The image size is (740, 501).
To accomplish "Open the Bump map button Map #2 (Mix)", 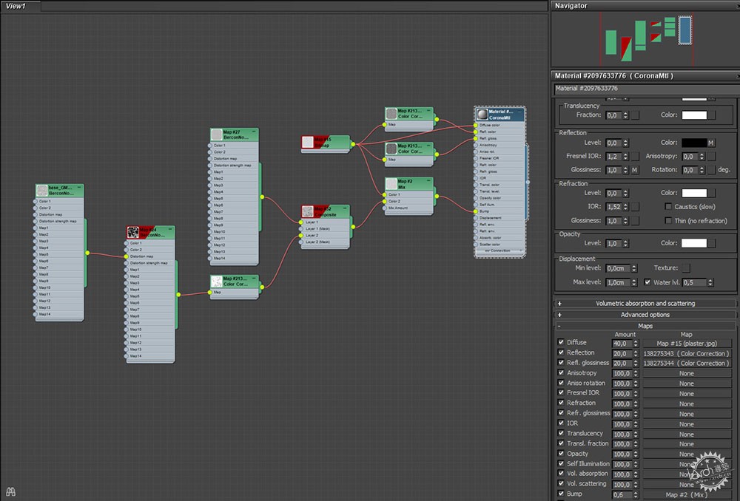I will tap(687, 494).
